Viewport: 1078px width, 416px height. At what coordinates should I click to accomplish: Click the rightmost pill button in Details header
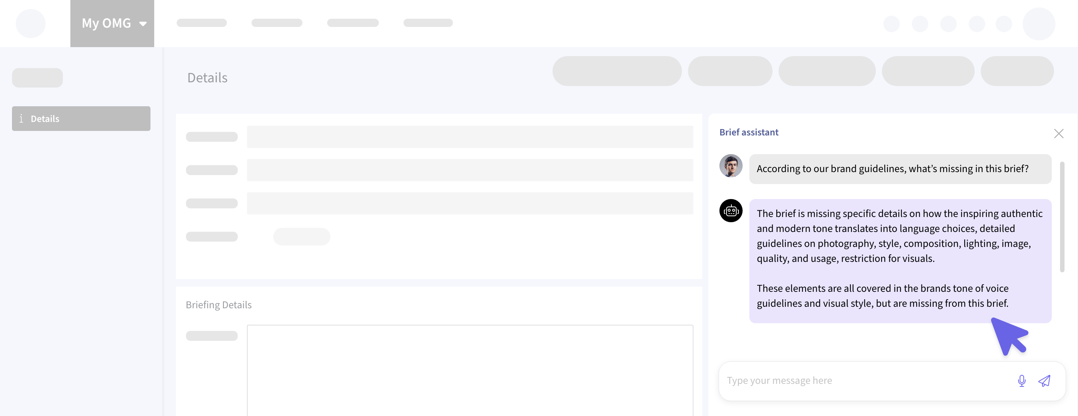click(1017, 71)
